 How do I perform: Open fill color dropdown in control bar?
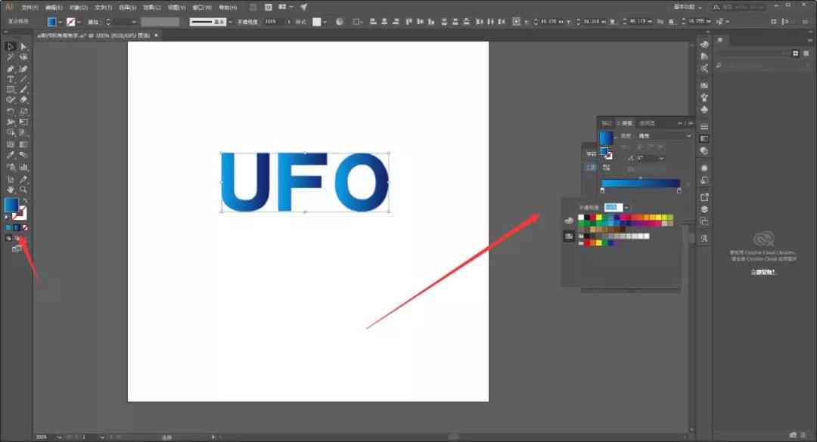(61, 22)
